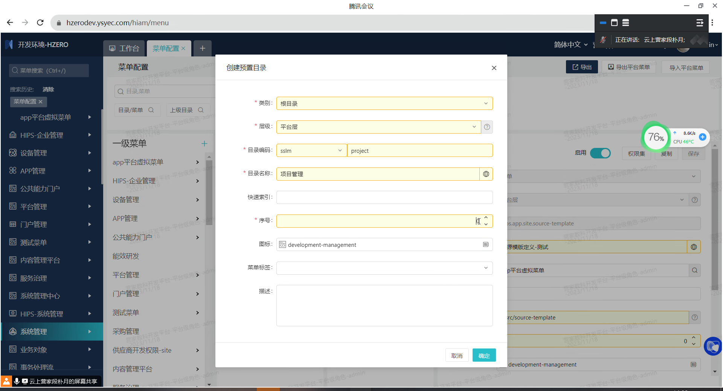Image resolution: width=723 pixels, height=391 pixels.
Task: Expand app平台虚拟菜单 in 一级菜单 list
Action: [x=197, y=162]
